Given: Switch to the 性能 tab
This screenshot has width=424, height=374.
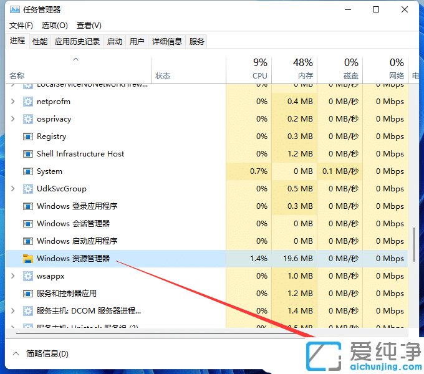Looking at the screenshot, I should click(40, 42).
